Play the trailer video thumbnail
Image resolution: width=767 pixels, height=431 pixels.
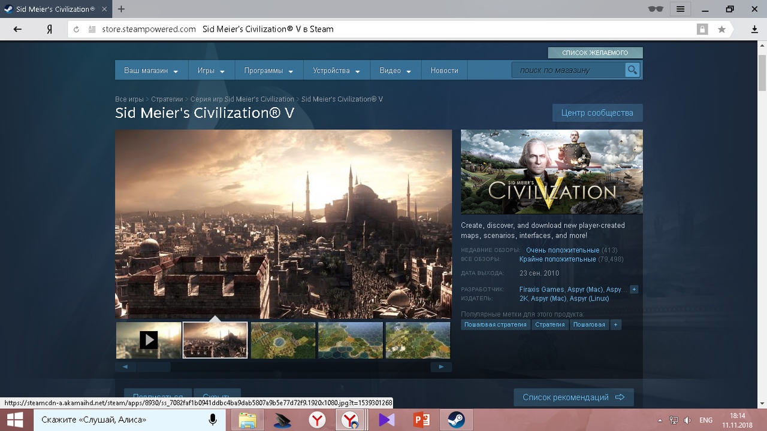pos(149,340)
